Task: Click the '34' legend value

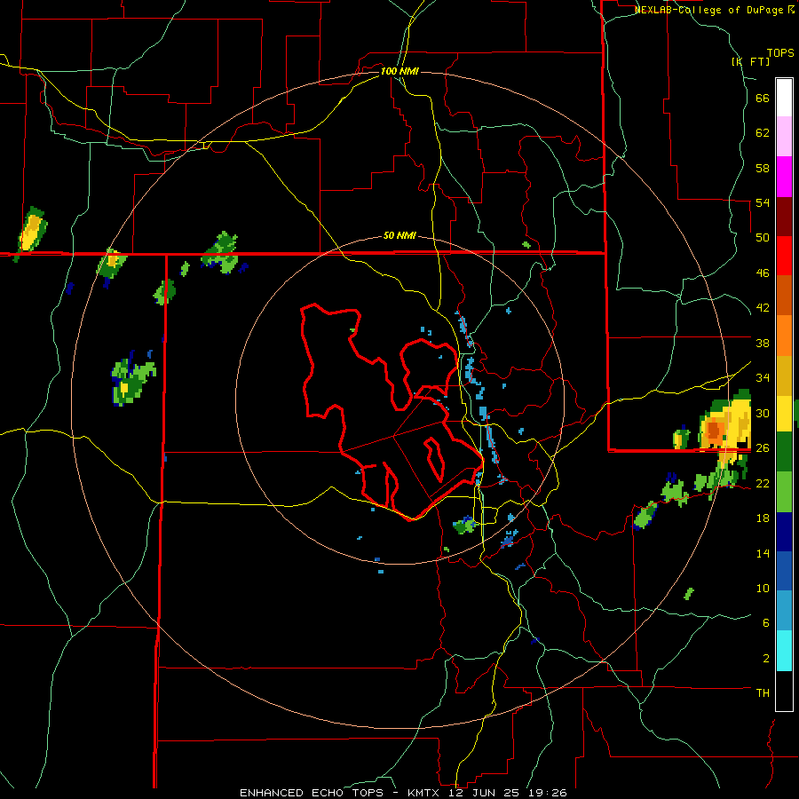Action: tap(763, 378)
